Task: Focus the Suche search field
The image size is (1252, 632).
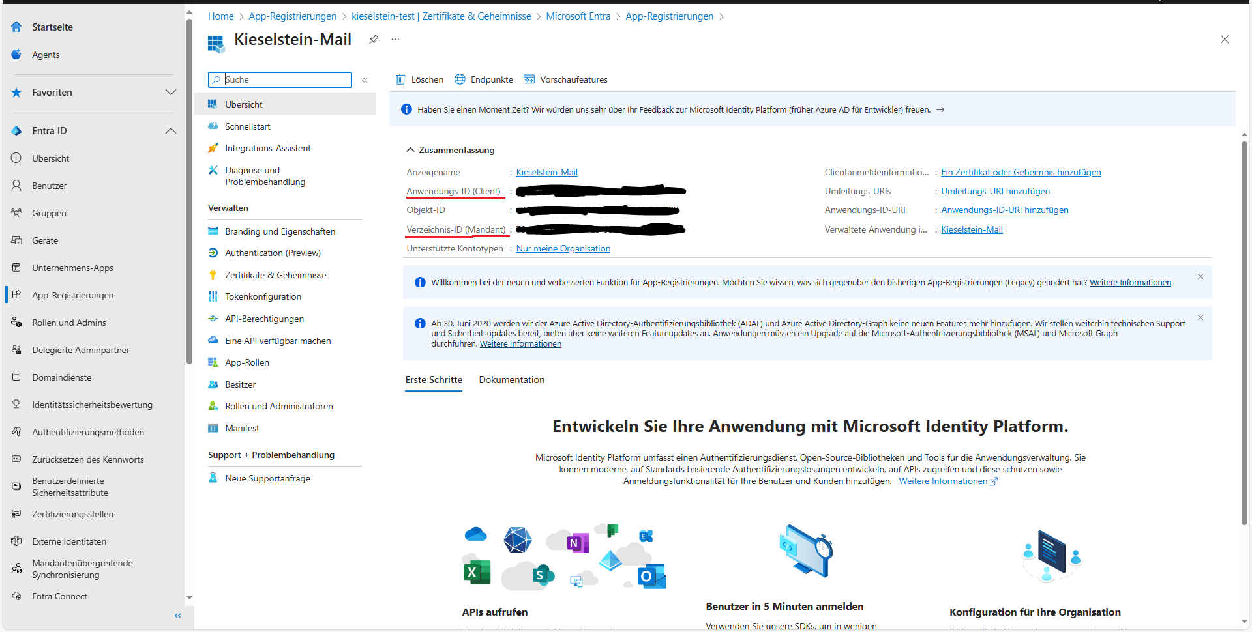Action: tap(280, 79)
